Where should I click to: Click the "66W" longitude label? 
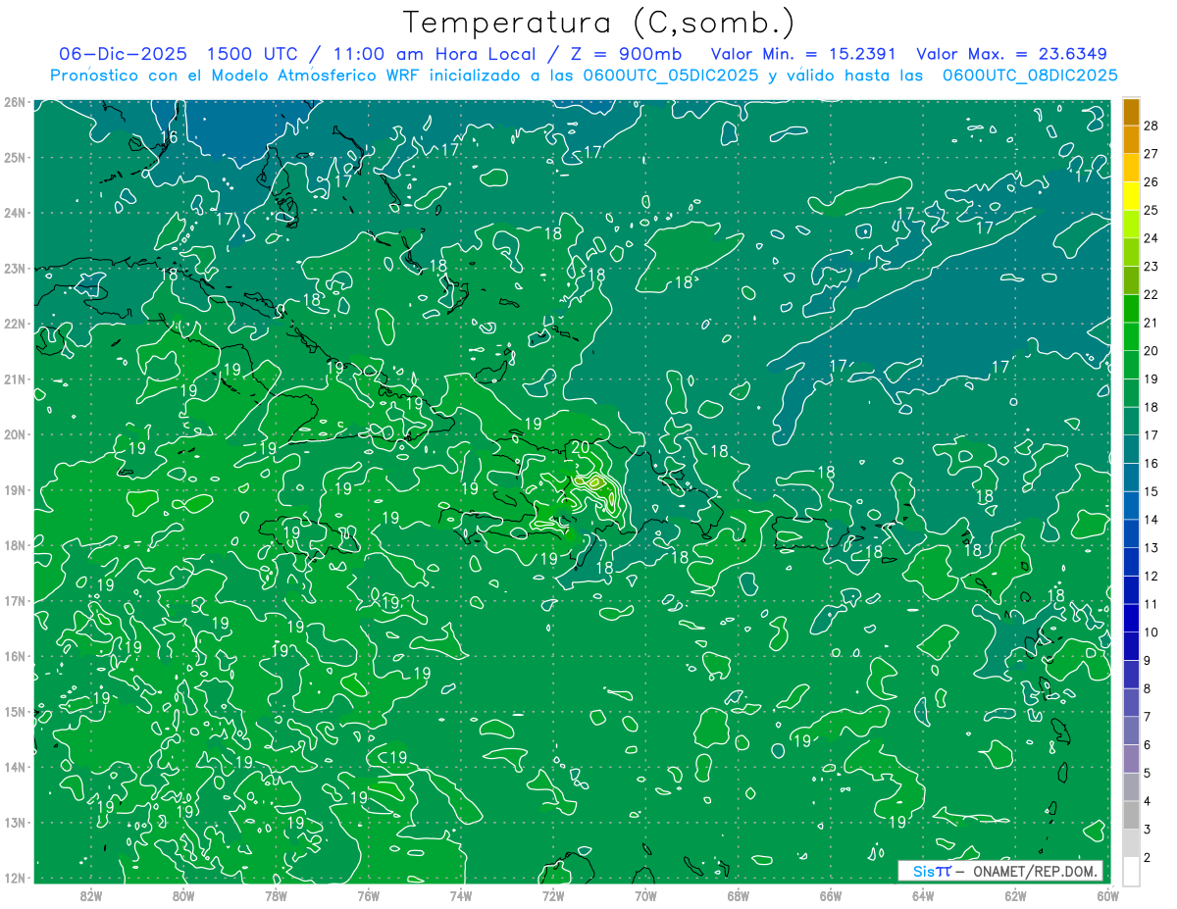tap(830, 894)
